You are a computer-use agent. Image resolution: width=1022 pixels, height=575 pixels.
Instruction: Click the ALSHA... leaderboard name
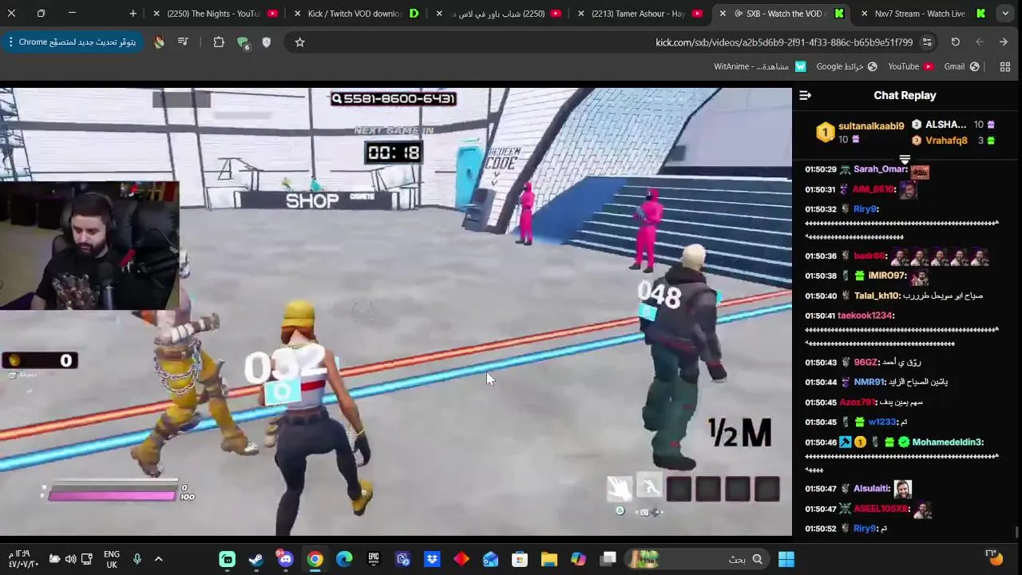click(945, 125)
